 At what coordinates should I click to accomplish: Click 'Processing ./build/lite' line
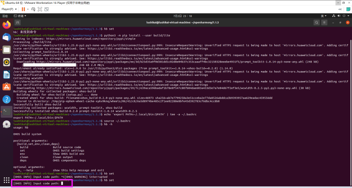[x=32, y=42]
